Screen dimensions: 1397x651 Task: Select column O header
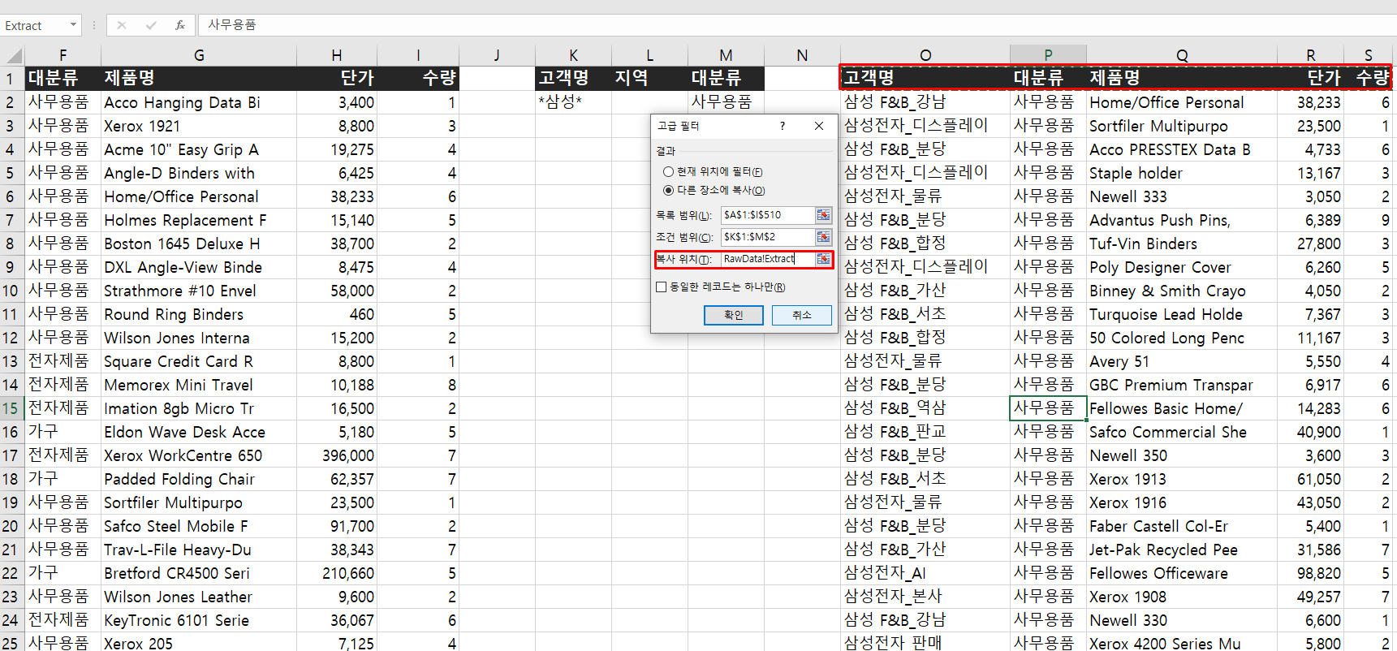(925, 54)
